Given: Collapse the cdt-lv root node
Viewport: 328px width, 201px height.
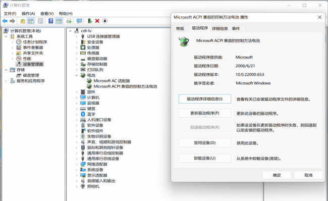Looking at the screenshot, I should tap(70, 31).
